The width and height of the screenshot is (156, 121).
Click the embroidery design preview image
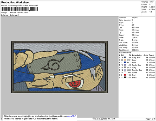point(59,67)
